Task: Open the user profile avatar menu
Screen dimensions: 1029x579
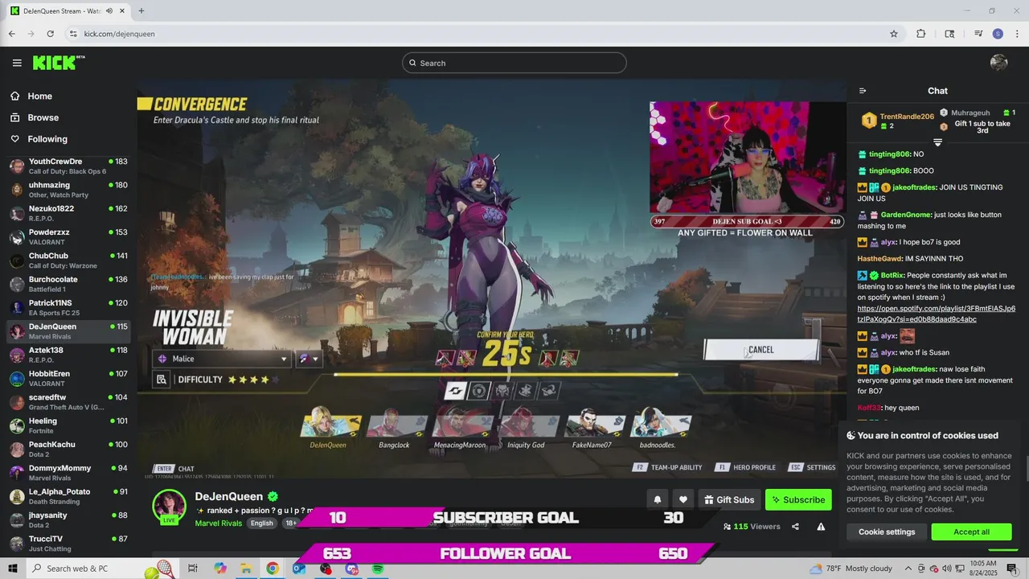Action: tap(999, 63)
